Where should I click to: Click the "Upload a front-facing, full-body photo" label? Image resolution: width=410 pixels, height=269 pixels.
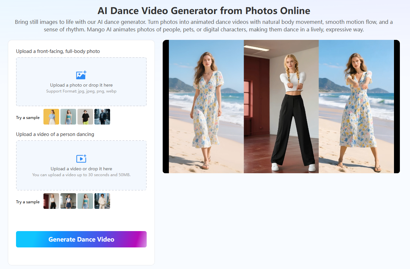coord(58,51)
